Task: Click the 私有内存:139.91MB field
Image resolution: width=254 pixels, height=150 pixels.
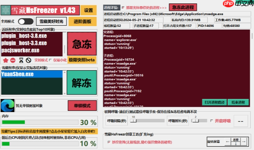Action: (189, 20)
